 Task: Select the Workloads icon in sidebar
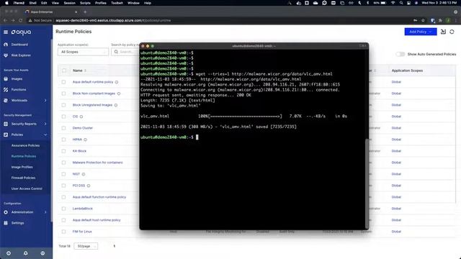(6, 101)
